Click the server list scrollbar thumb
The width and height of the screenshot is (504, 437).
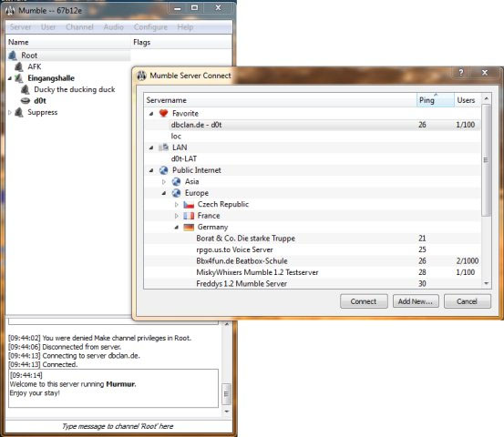click(x=487, y=159)
